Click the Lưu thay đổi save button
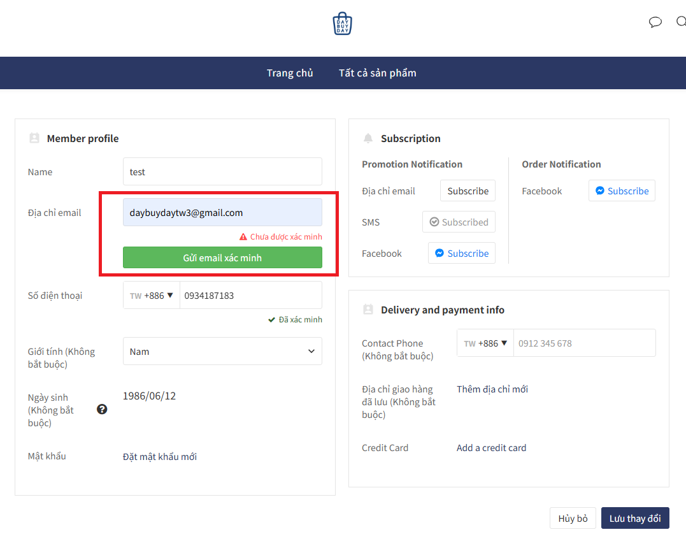 pos(634,518)
